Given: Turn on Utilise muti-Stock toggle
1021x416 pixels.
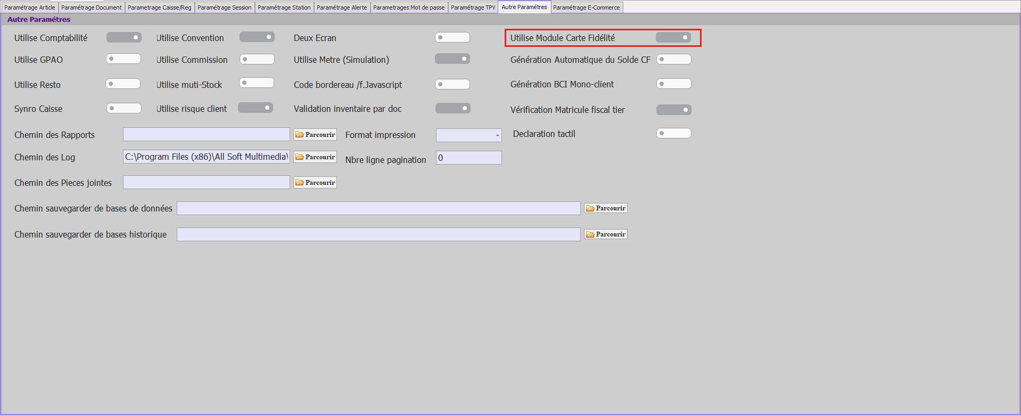Looking at the screenshot, I should [x=257, y=83].
